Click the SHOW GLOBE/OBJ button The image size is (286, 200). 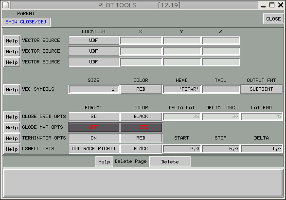tap(26, 22)
